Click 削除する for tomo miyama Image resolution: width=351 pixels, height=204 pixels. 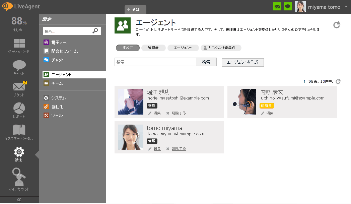pos(179,149)
